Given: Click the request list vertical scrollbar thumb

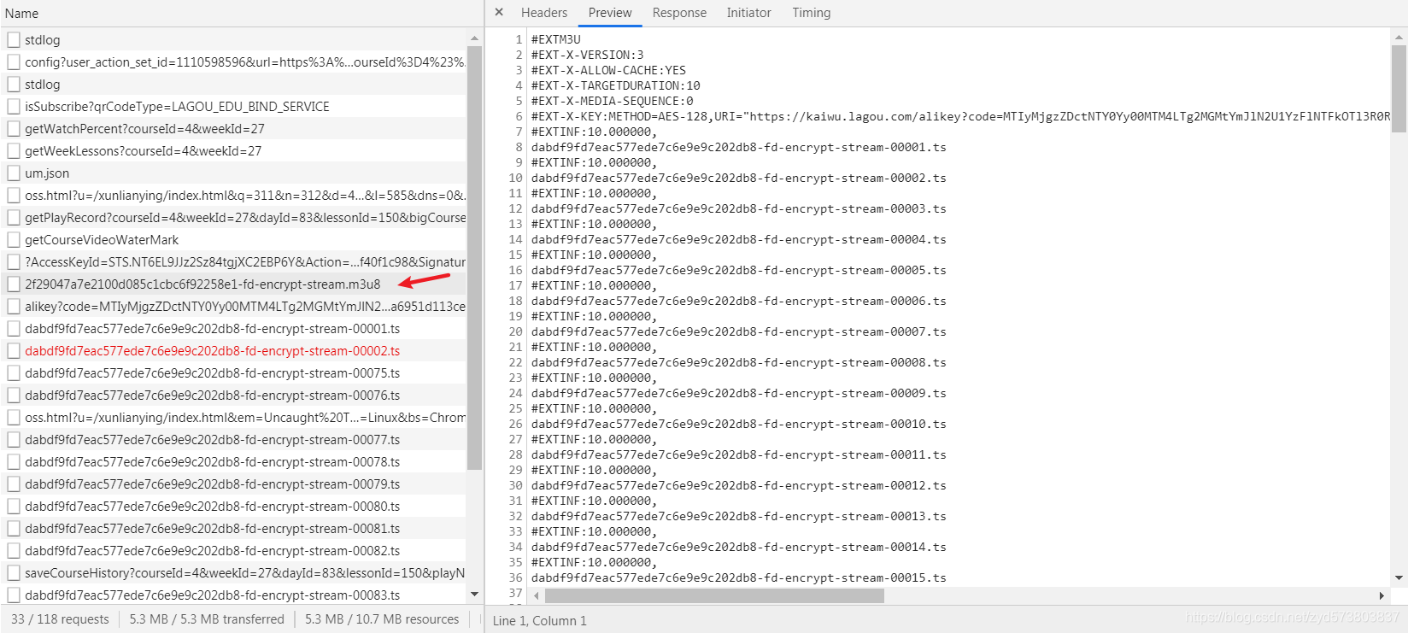Looking at the screenshot, I should click(x=474, y=257).
